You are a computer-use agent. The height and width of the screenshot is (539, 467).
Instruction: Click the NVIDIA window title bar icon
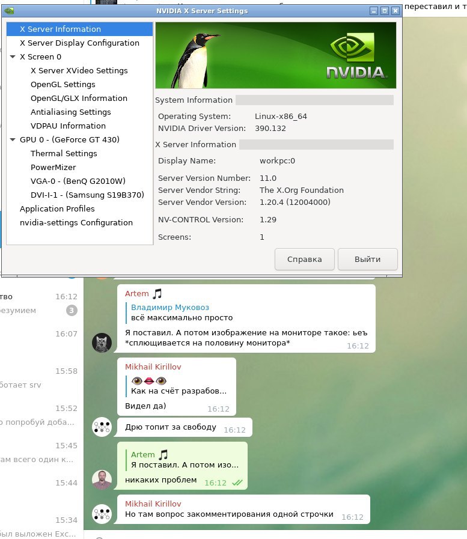point(9,11)
